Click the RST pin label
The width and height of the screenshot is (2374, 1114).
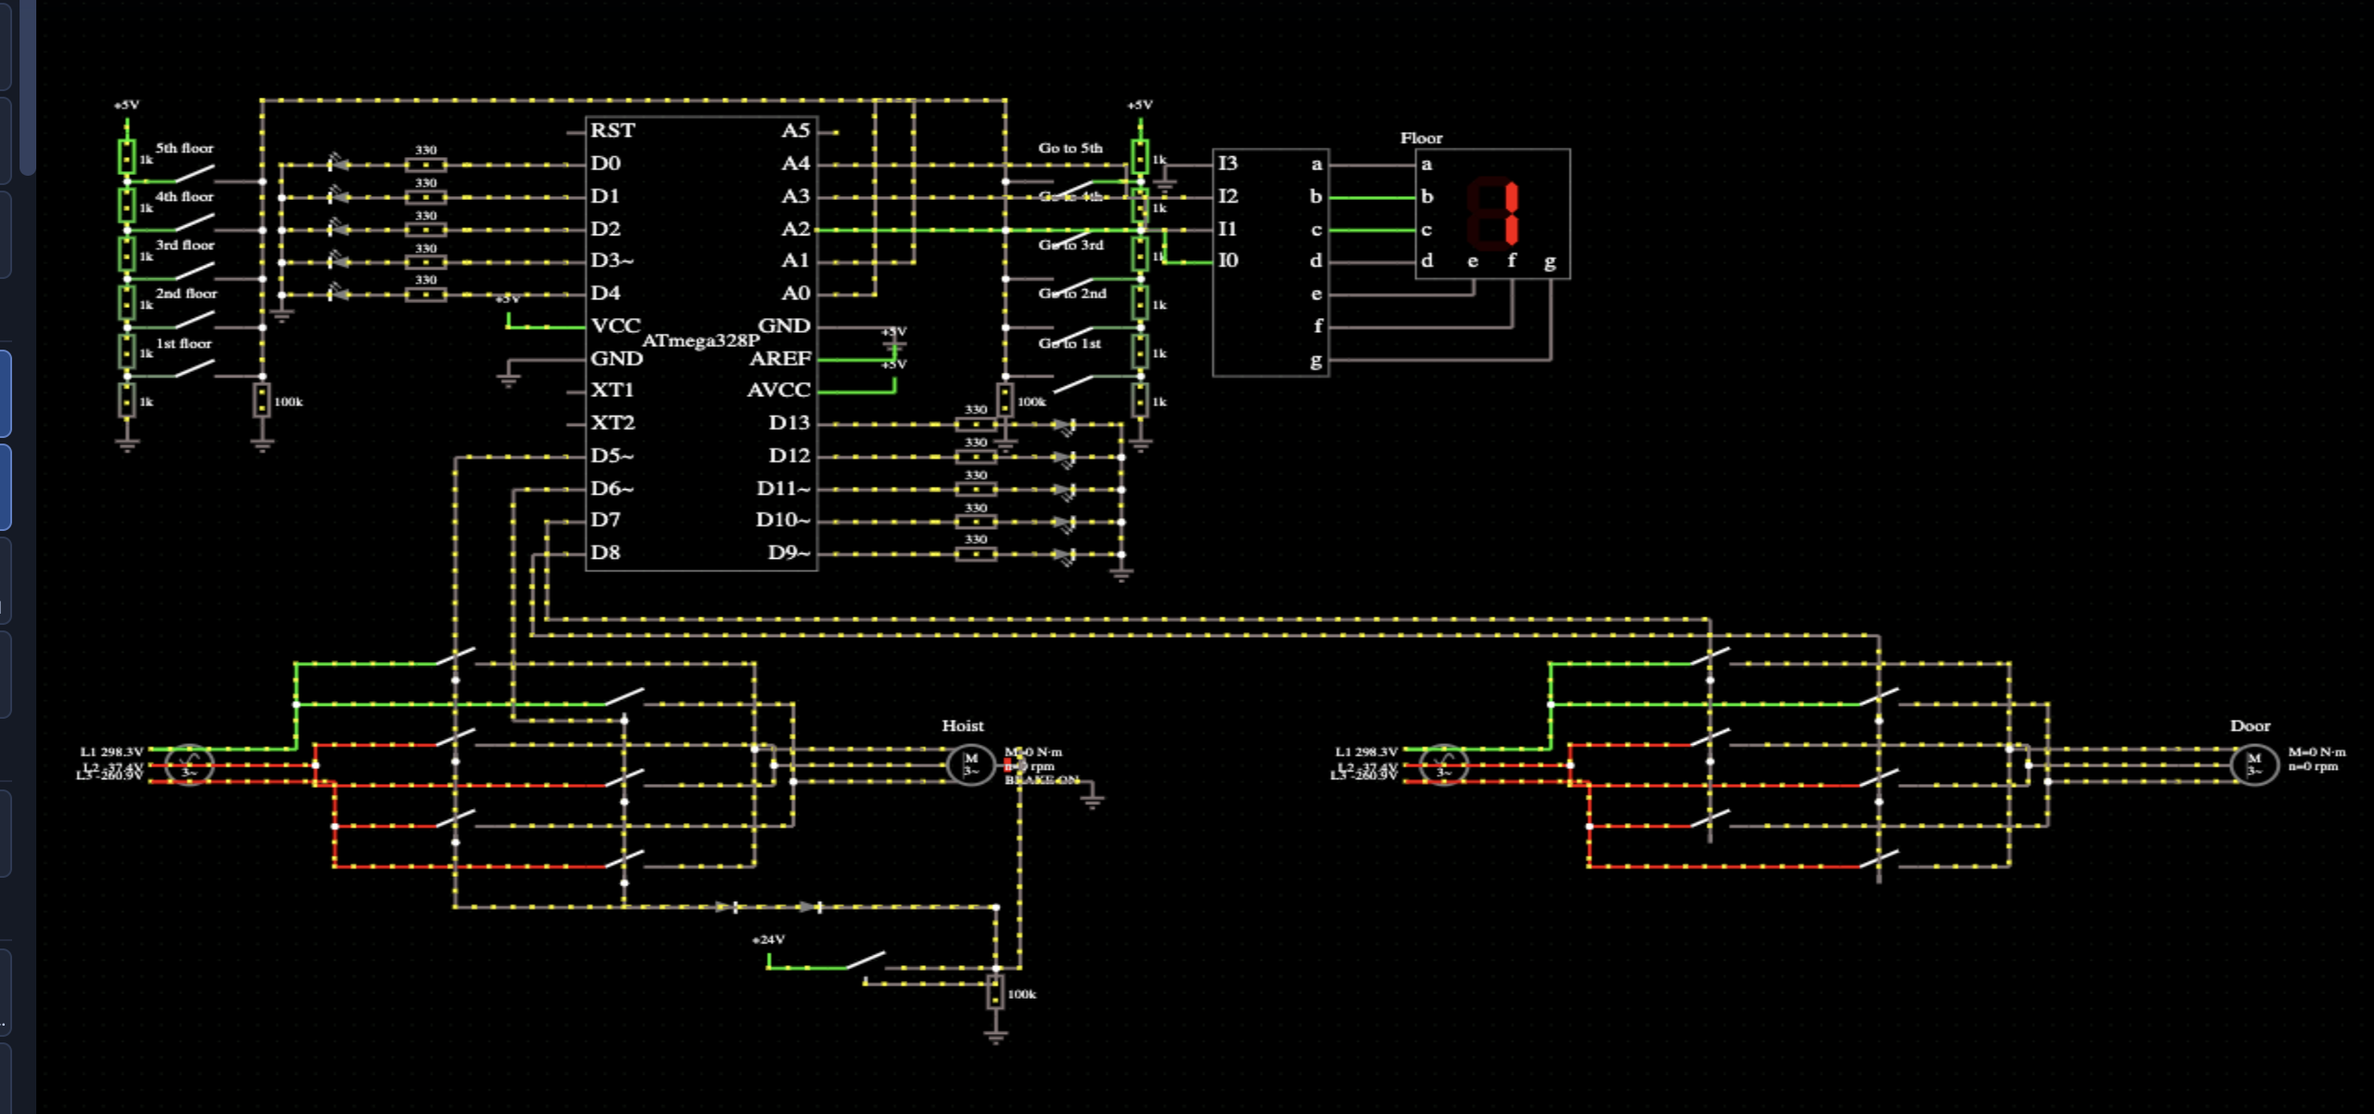pos(613,130)
